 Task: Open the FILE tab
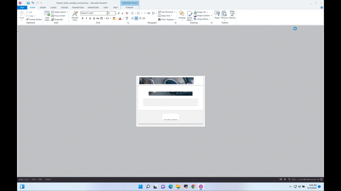22,8
